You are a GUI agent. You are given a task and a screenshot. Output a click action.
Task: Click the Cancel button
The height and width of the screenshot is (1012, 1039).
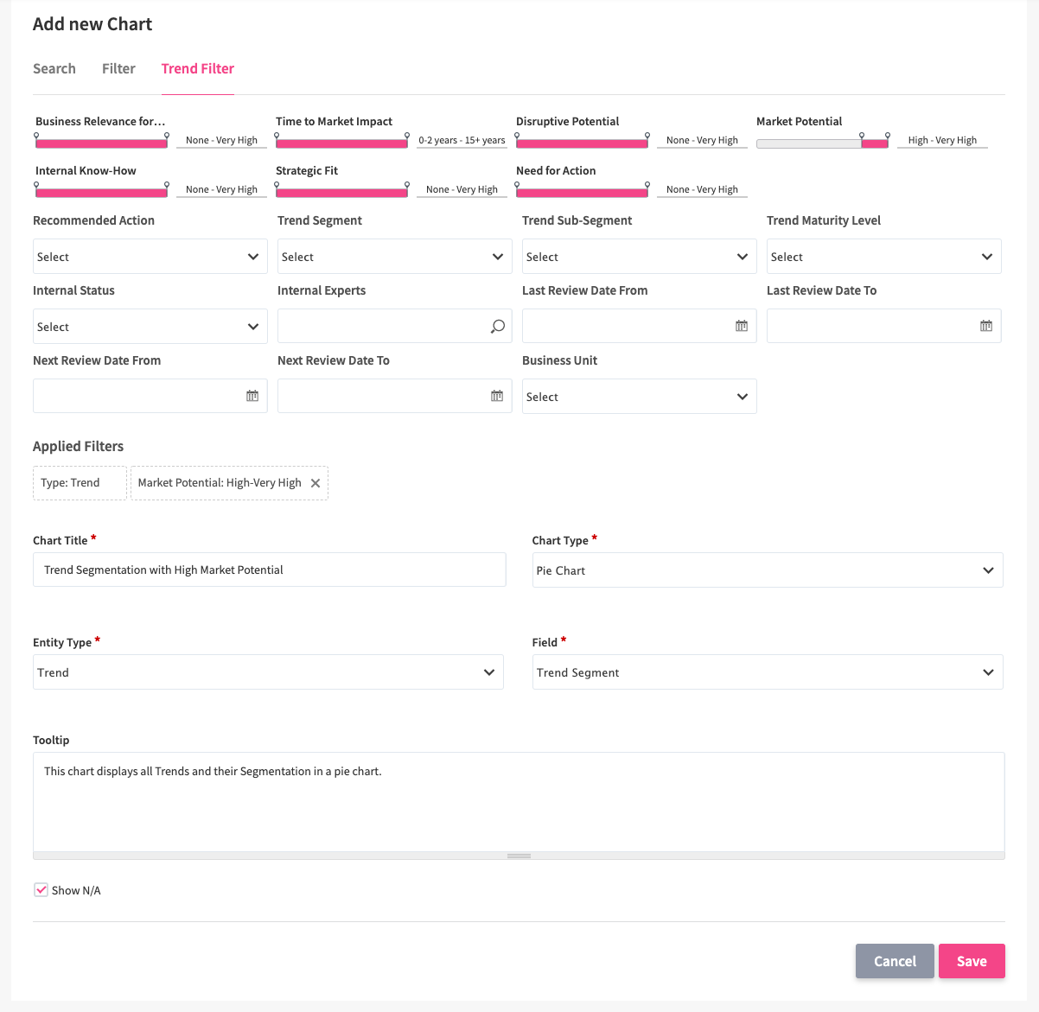[895, 961]
